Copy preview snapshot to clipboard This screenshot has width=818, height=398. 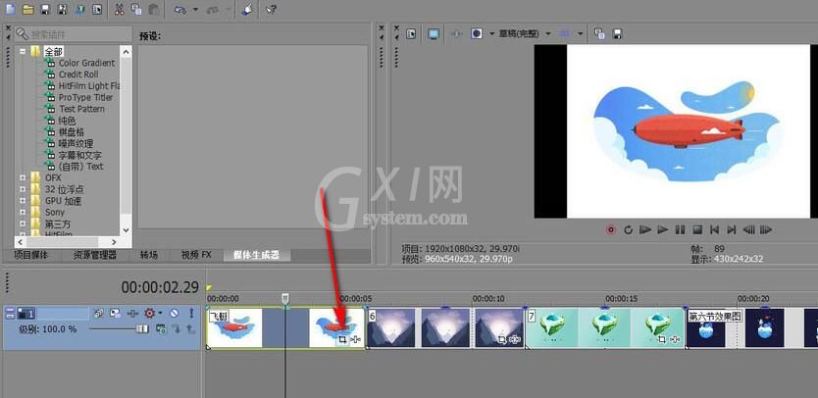tap(599, 34)
